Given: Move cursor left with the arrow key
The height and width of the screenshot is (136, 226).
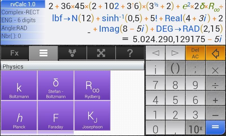Looking at the screenshot, I should click(155, 53).
